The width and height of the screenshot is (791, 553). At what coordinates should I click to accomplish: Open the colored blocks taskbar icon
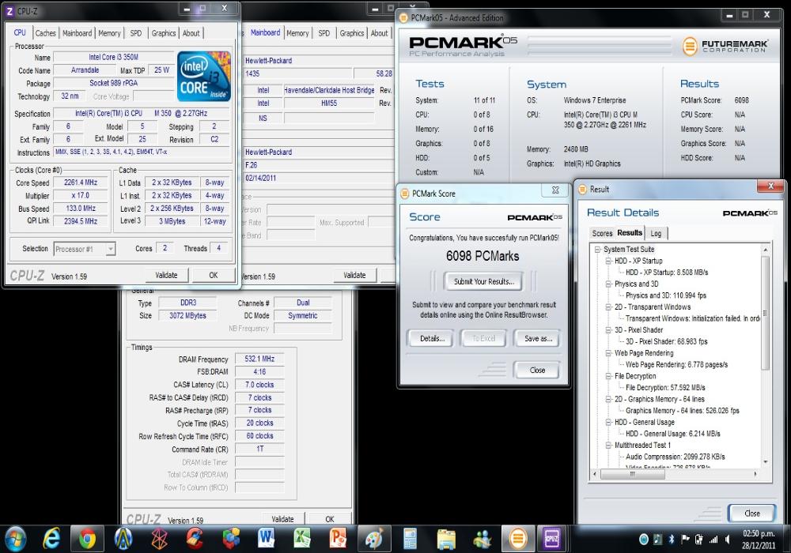pyautogui.click(x=230, y=539)
